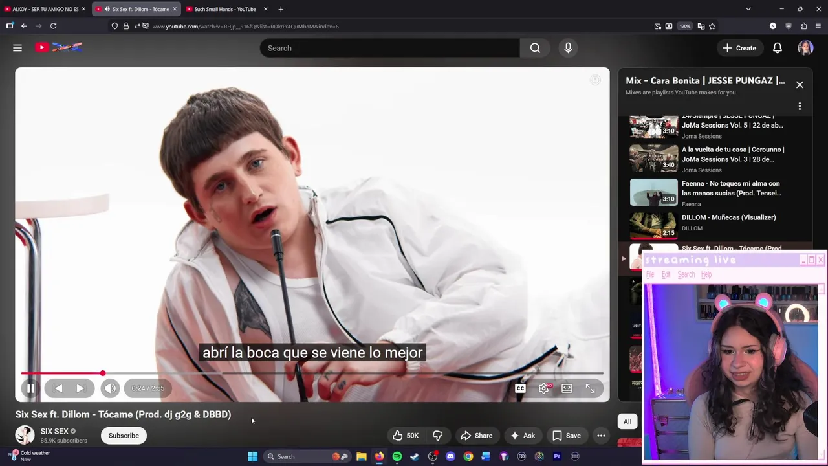Open File Explorer from the taskbar
The height and width of the screenshot is (466, 828).
pyautogui.click(x=362, y=456)
